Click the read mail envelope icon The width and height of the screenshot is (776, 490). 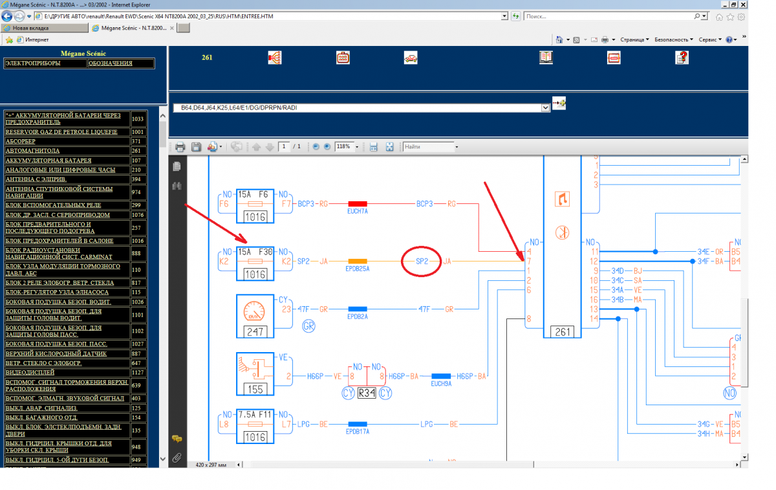tap(594, 39)
